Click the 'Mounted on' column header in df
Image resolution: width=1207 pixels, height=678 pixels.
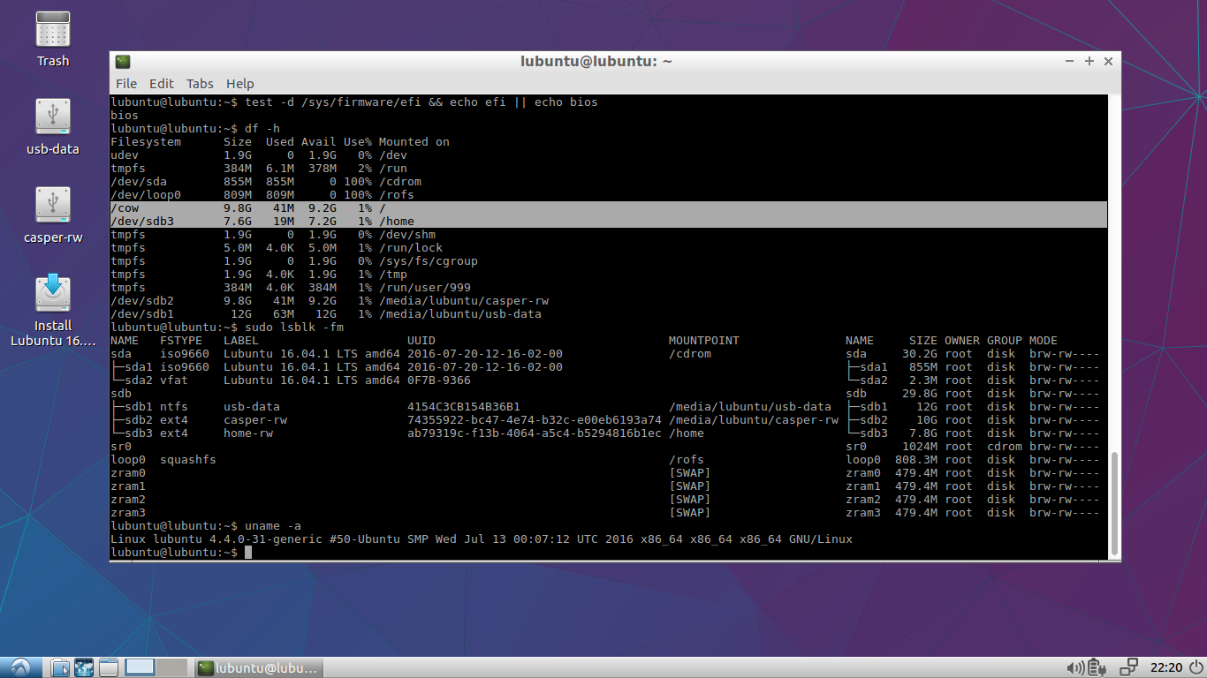click(x=414, y=142)
